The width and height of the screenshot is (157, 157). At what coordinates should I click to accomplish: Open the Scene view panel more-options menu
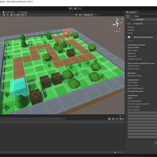pyautogui.click(x=123, y=12)
